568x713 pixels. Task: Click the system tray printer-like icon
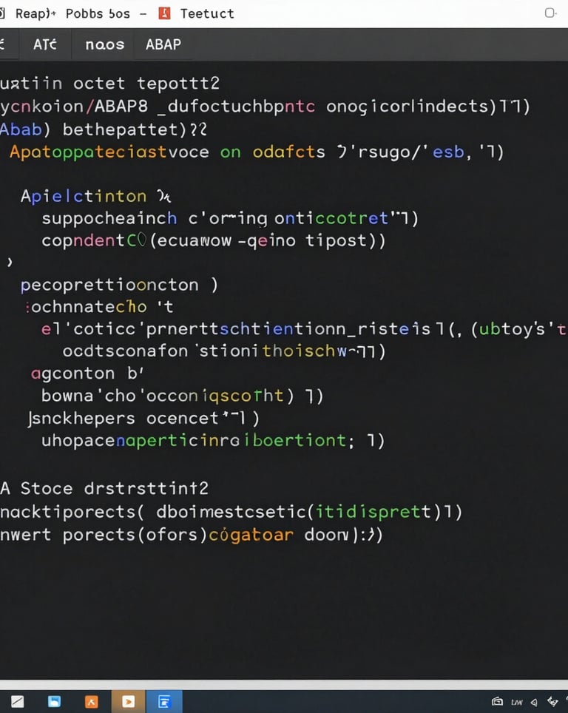click(497, 702)
